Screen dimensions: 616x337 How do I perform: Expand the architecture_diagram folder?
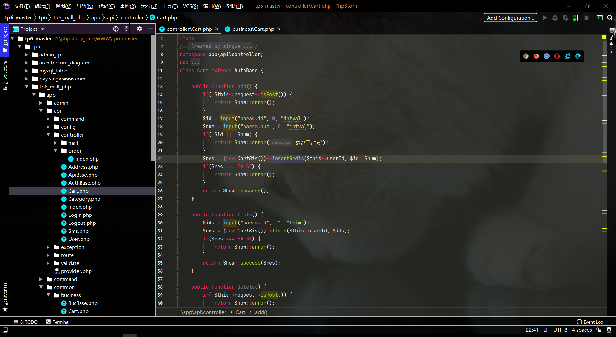click(x=27, y=63)
